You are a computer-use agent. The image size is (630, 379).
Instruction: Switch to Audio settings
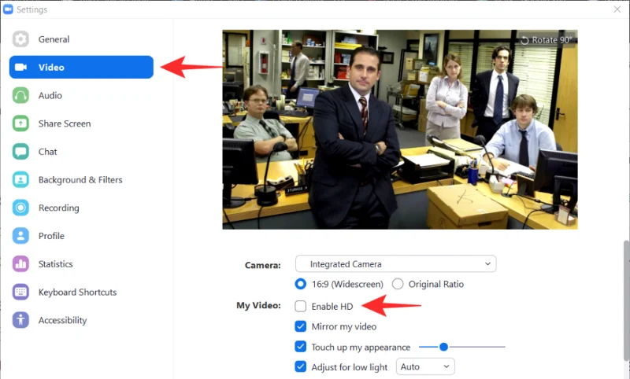(81, 95)
